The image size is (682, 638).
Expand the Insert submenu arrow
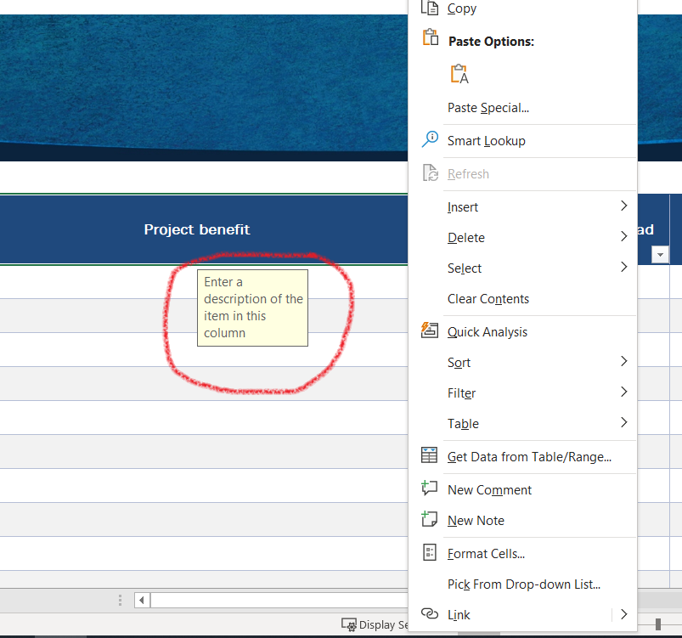624,206
